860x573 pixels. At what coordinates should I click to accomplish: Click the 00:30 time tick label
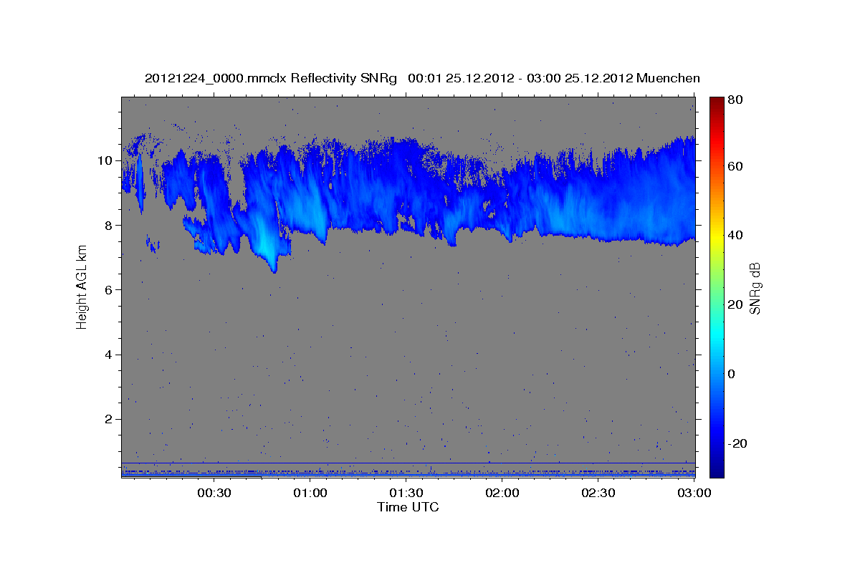point(214,493)
